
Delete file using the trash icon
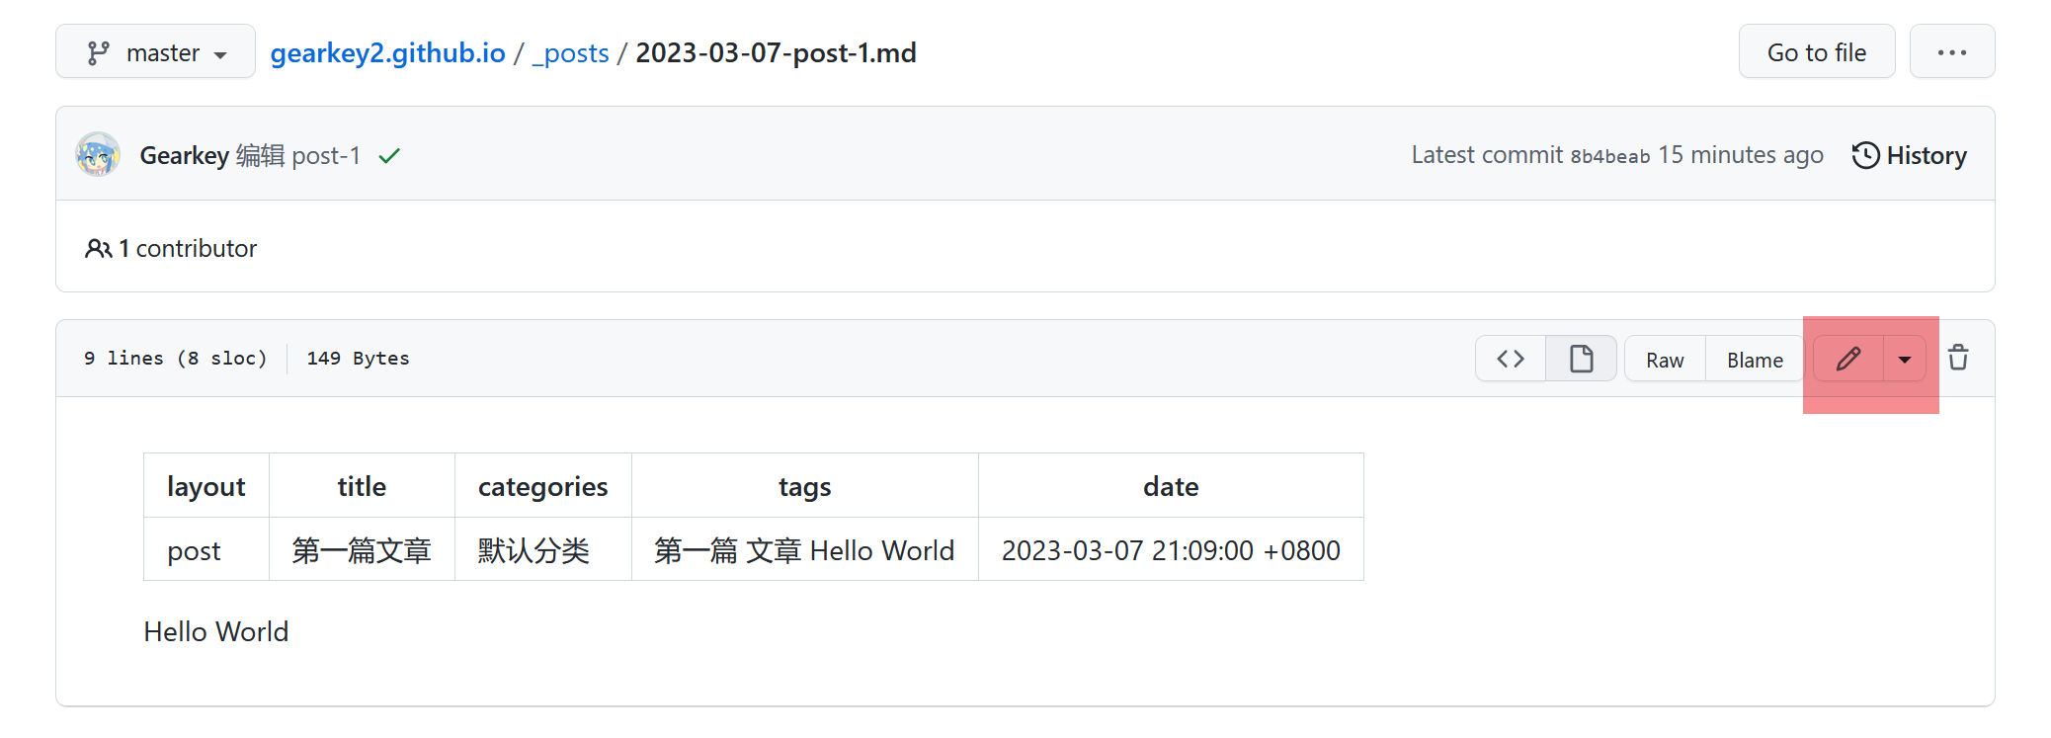point(1958,358)
